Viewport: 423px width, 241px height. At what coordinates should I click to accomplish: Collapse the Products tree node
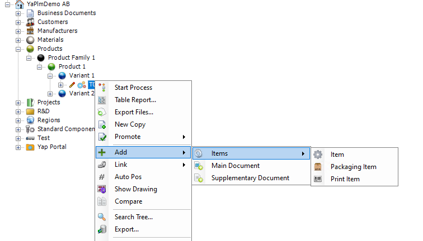coord(18,49)
